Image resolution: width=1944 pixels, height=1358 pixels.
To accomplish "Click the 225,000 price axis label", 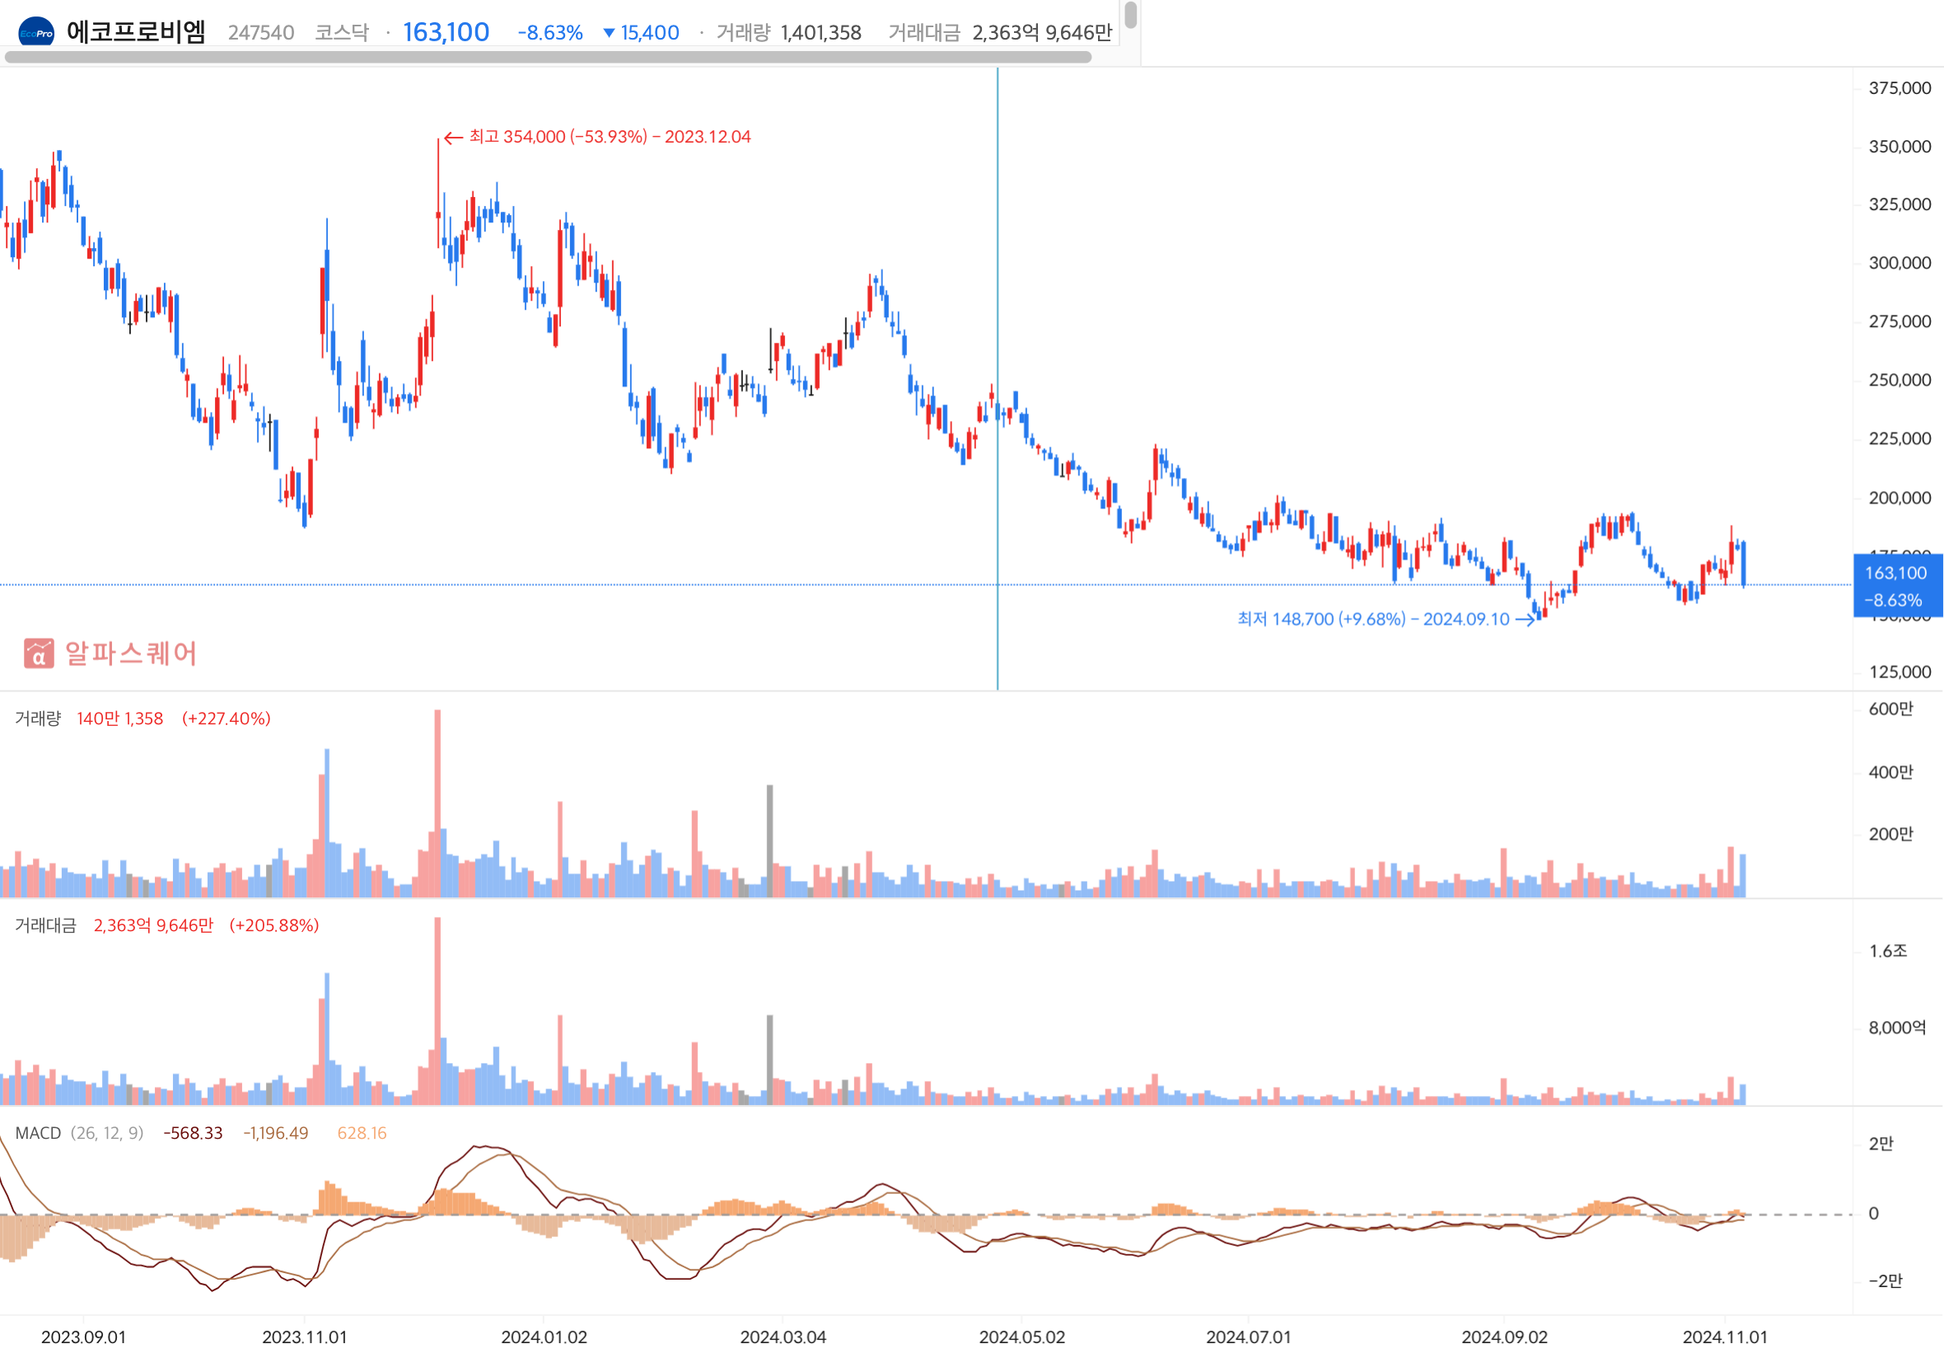I will click(1900, 438).
